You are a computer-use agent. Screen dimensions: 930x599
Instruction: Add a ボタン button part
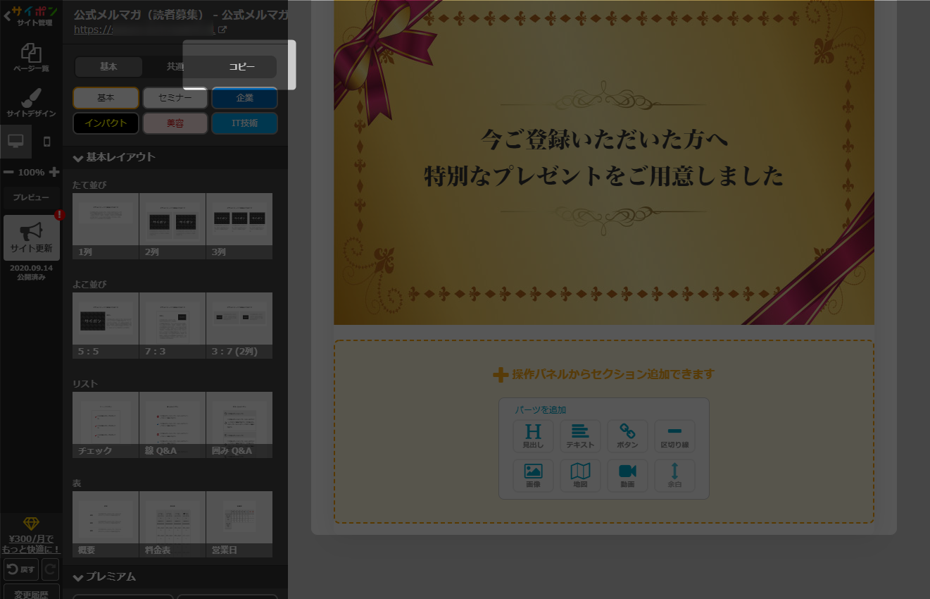[627, 436]
